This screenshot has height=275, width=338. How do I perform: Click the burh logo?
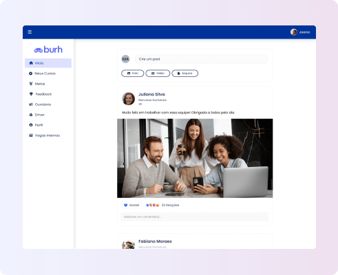(48, 49)
